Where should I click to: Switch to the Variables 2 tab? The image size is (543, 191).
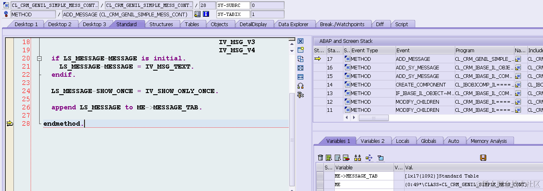pyautogui.click(x=373, y=141)
